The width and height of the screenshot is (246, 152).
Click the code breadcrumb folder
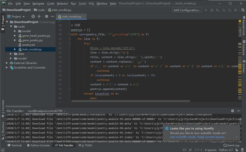[x=39, y=10]
